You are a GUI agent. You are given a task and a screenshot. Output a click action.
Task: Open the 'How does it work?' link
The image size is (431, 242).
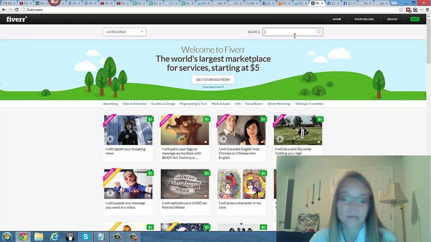213,87
